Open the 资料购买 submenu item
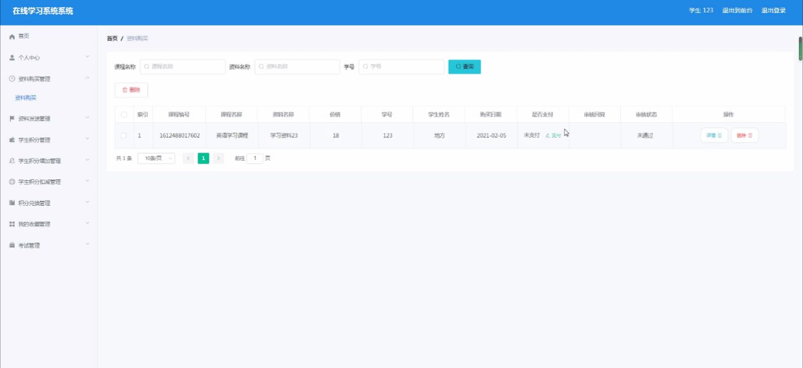This screenshot has width=803, height=368. (x=25, y=98)
